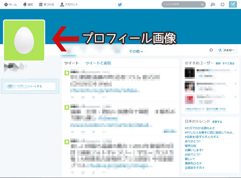This screenshot has height=178, width=241.
Task: Click the ツイートする box in left sidebar
Action: click(30, 86)
